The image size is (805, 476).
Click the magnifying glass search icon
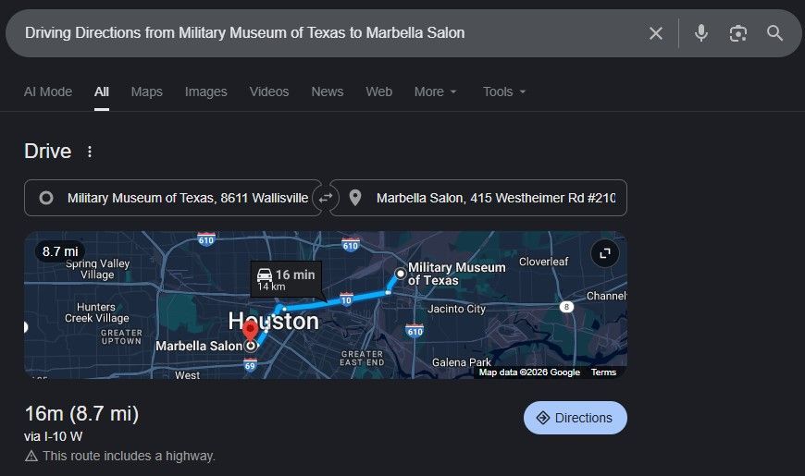coord(775,33)
